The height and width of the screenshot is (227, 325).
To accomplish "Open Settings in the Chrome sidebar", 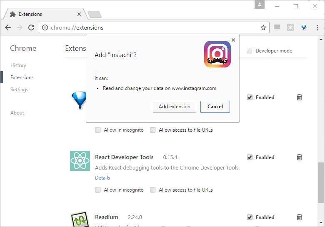I will [19, 90].
